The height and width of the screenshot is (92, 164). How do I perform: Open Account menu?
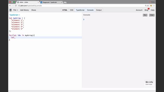click(139, 10)
